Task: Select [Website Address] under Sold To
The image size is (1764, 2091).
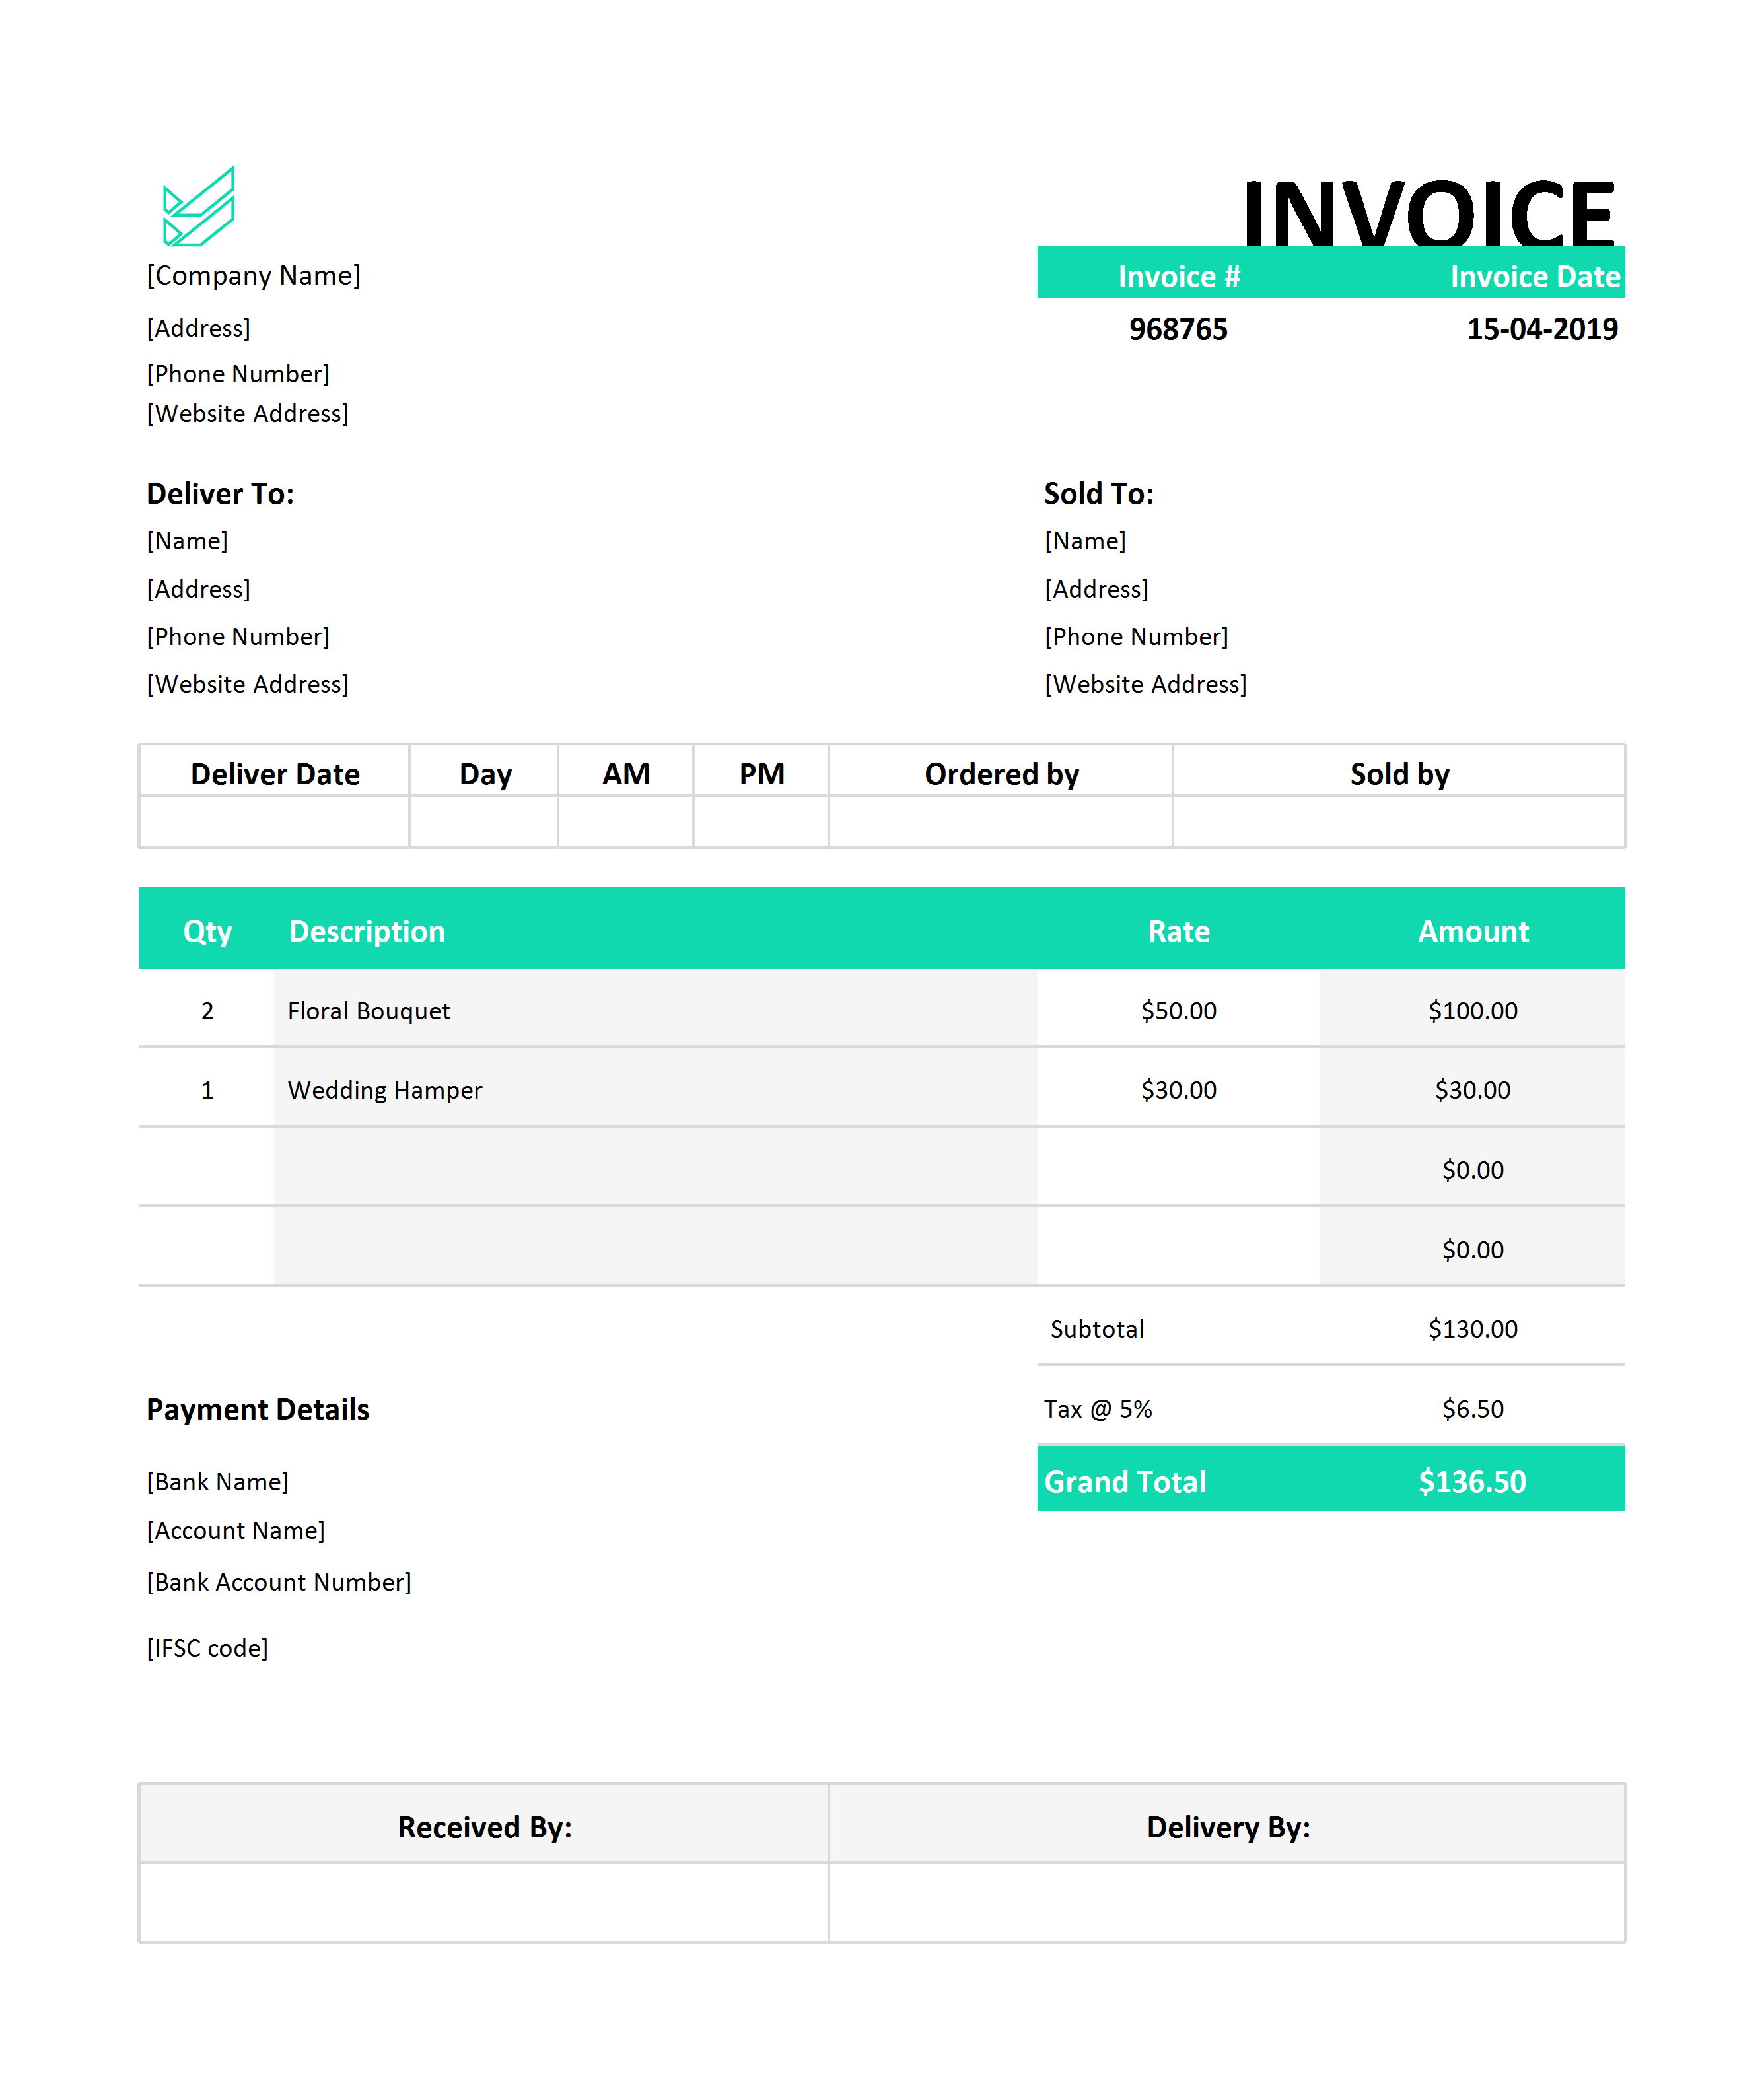Action: 1145,685
